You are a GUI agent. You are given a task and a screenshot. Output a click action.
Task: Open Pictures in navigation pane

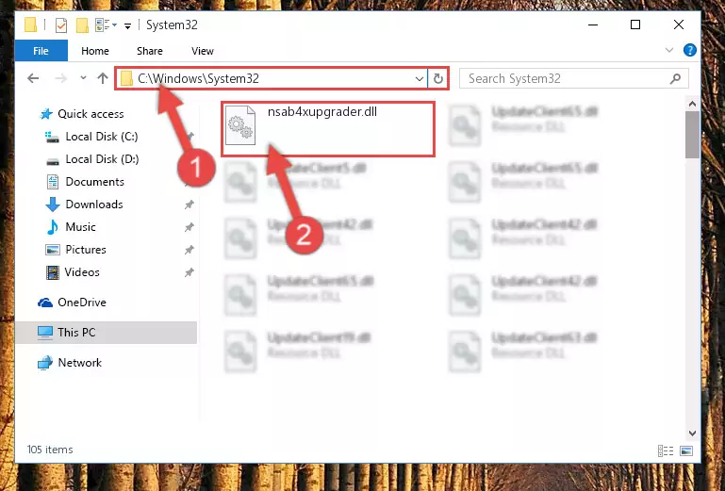pyautogui.click(x=86, y=250)
